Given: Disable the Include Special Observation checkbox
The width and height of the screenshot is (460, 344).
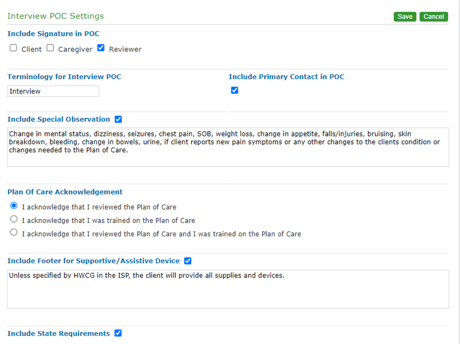Looking at the screenshot, I should pyautogui.click(x=119, y=119).
